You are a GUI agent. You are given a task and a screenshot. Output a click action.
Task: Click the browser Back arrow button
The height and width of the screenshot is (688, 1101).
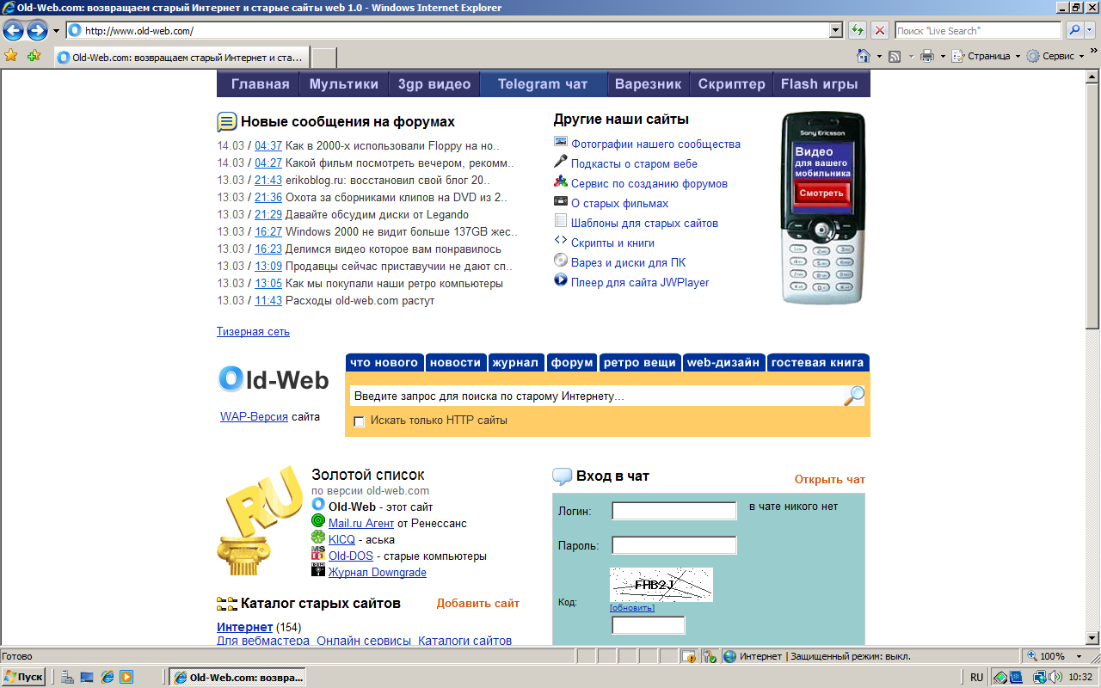point(13,31)
